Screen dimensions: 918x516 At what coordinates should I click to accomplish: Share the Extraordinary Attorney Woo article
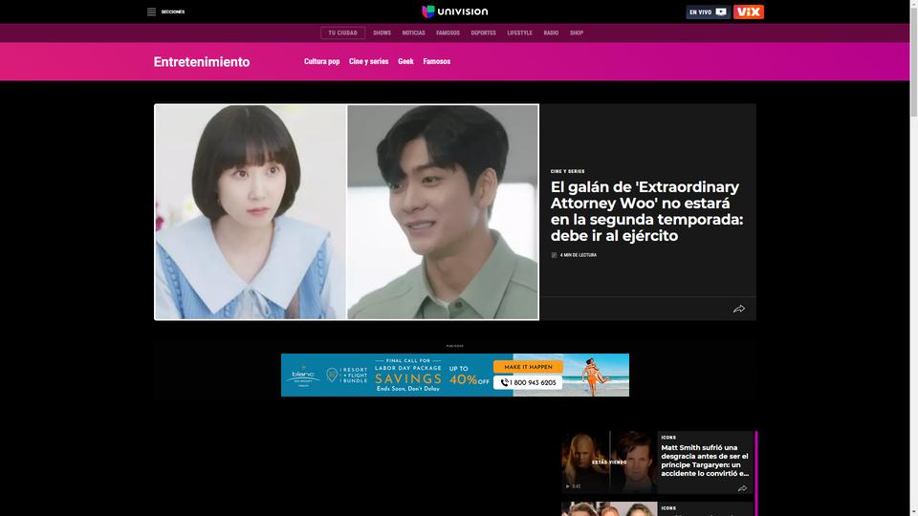point(739,309)
